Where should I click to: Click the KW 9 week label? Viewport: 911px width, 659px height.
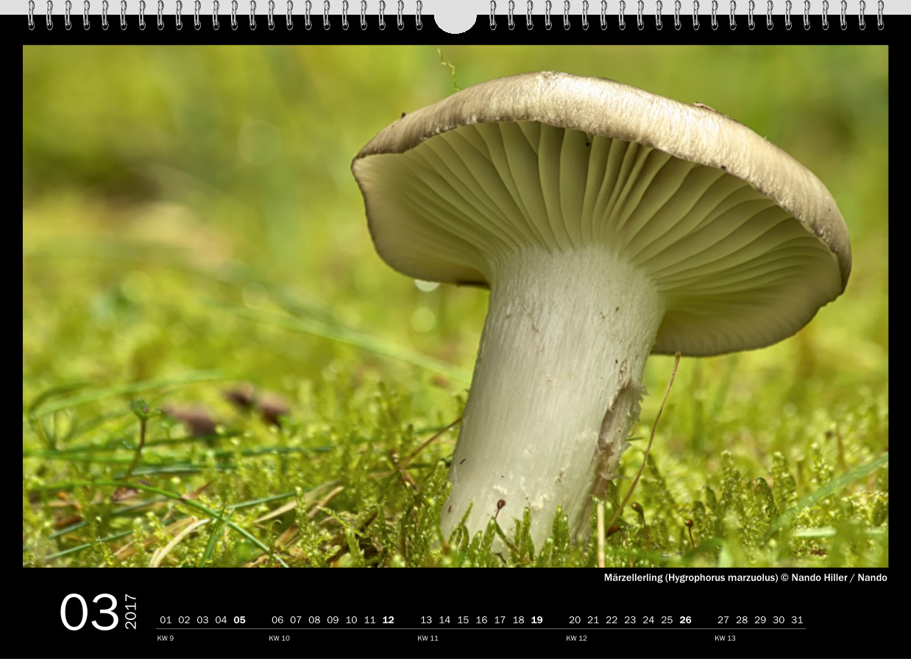pos(166,638)
